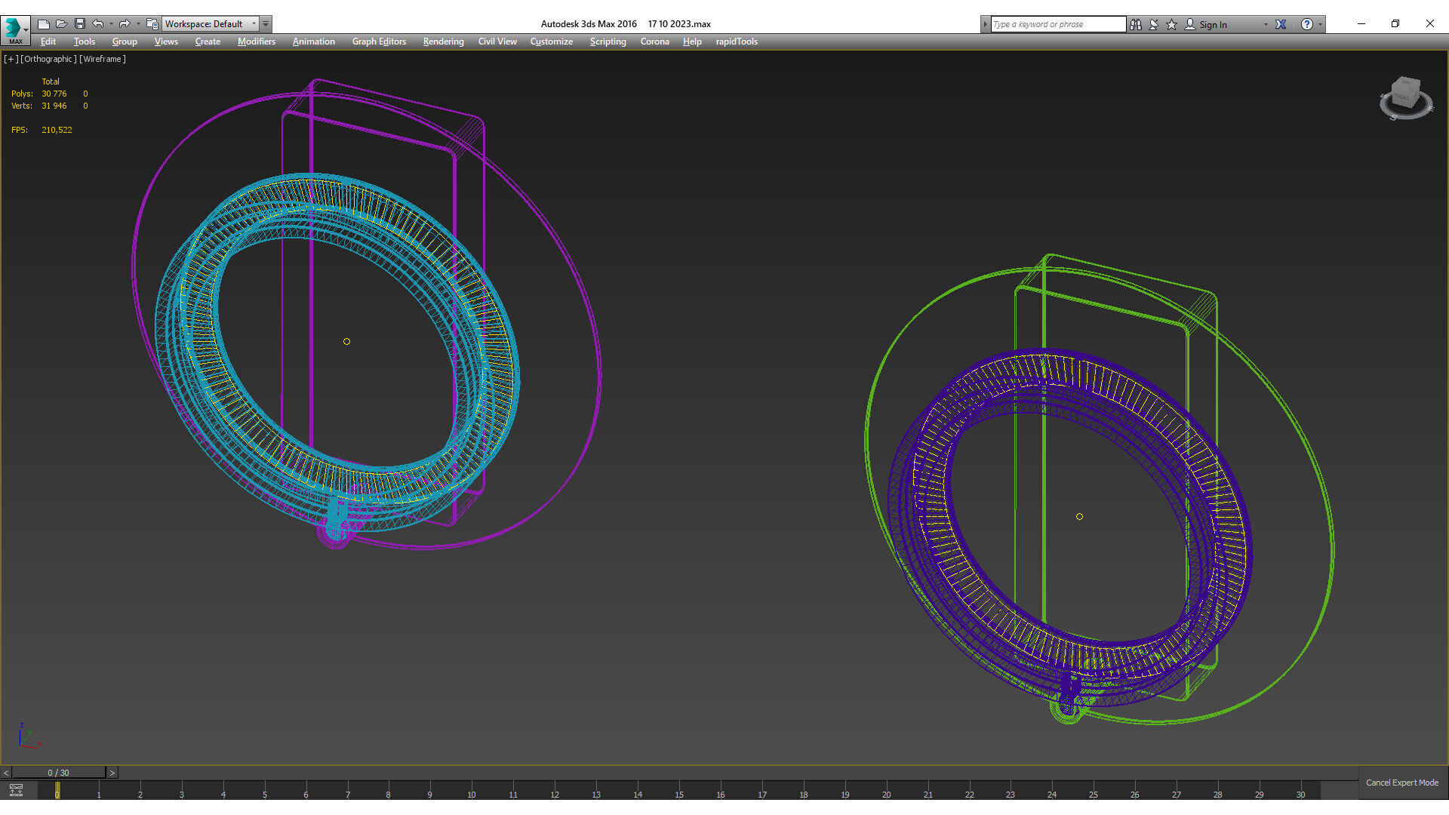Click the Open File folder icon

click(62, 24)
